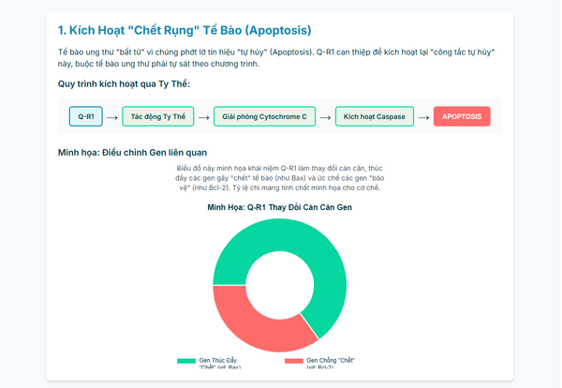Click the arrow pointing to APOPTOSIS

(422, 117)
